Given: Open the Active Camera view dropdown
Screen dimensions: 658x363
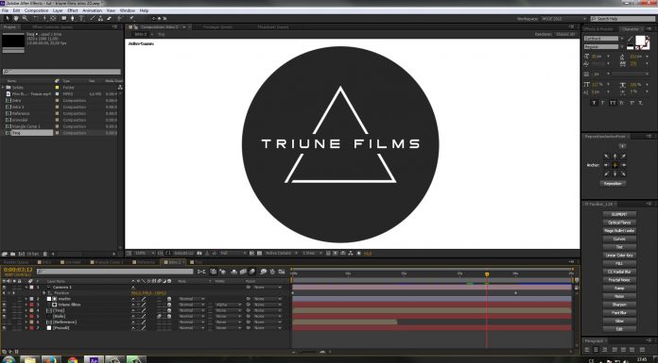Looking at the screenshot, I should (281, 254).
